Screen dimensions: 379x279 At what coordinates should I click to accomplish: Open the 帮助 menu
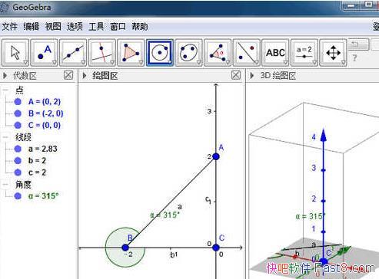tap(140, 27)
